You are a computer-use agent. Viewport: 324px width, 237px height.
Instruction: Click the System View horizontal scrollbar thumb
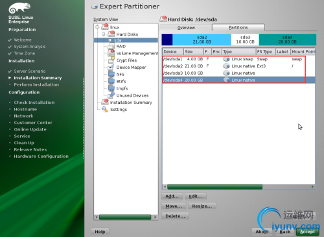125,217
